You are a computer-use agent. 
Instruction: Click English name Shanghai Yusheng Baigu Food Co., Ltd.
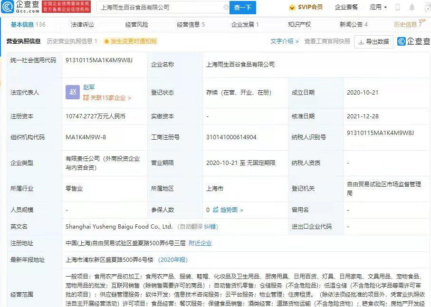119,227
